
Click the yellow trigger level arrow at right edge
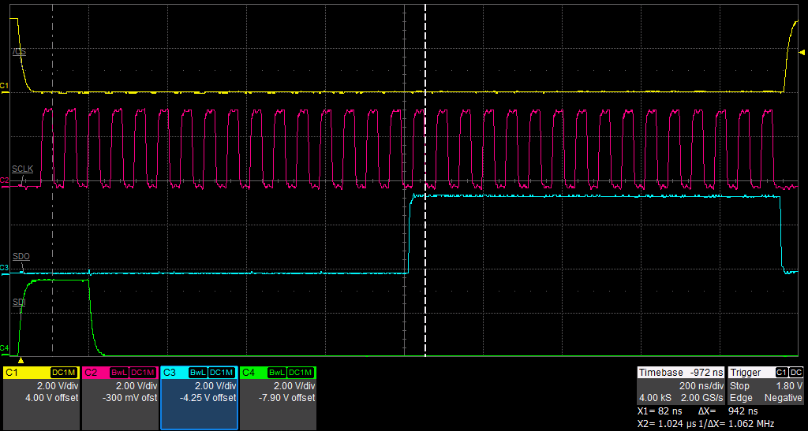tap(802, 53)
